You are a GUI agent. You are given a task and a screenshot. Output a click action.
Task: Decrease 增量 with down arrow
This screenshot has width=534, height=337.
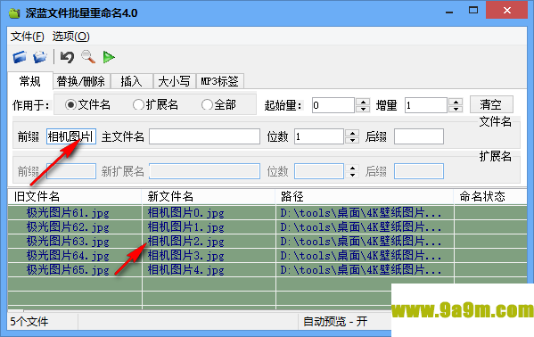coord(456,109)
